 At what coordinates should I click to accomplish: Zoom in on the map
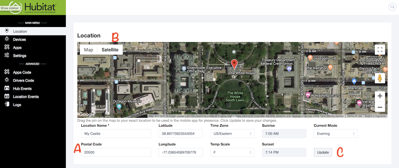(380, 96)
